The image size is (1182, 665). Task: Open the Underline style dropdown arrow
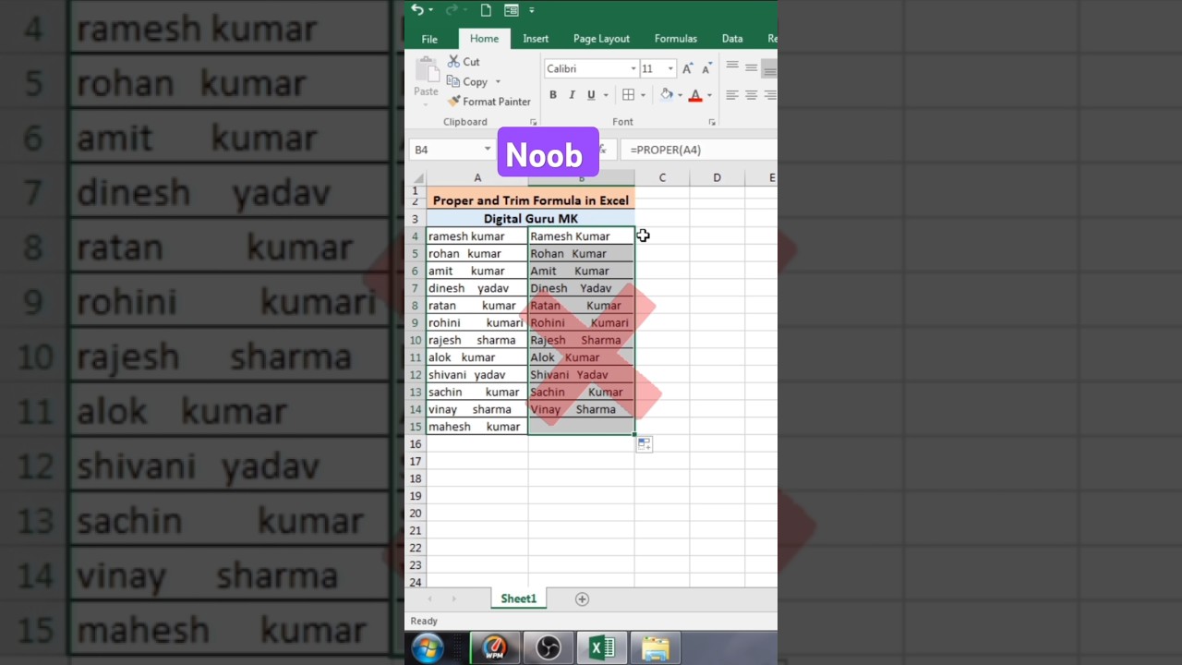point(606,95)
